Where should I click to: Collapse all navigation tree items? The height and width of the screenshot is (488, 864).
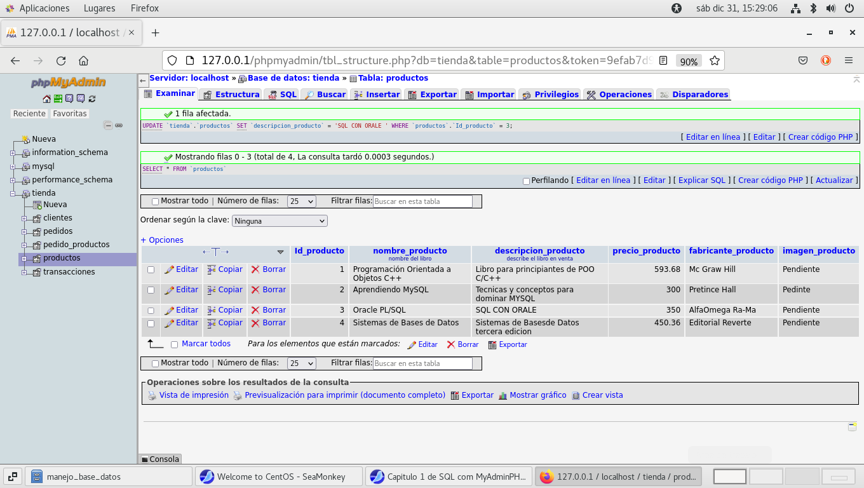(108, 126)
